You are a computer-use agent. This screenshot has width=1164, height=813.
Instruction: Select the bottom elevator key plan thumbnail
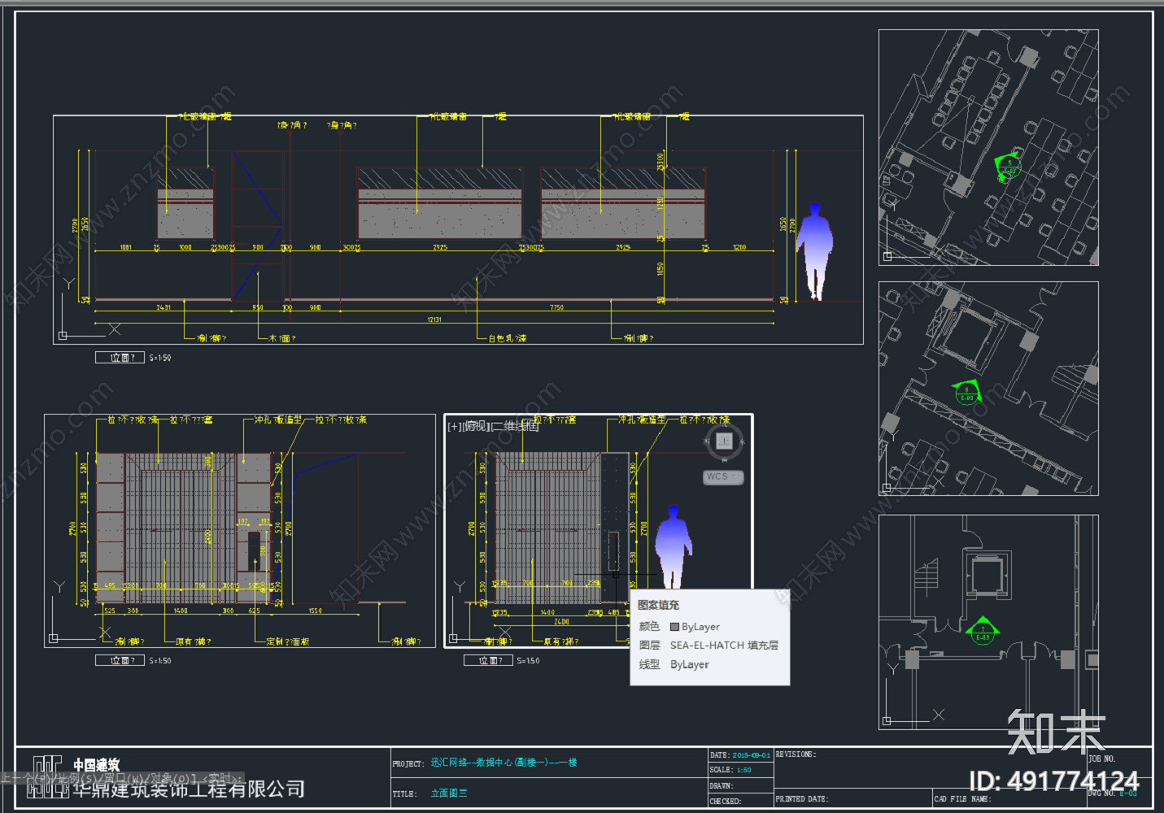[988, 622]
